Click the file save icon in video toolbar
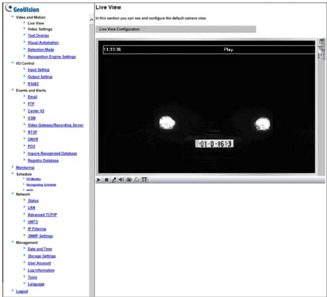Image resolution: width=327 pixels, height=297 pixels. click(137, 180)
